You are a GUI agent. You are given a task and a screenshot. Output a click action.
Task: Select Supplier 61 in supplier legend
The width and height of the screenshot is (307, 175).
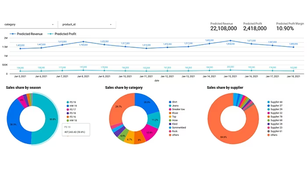[275, 131]
